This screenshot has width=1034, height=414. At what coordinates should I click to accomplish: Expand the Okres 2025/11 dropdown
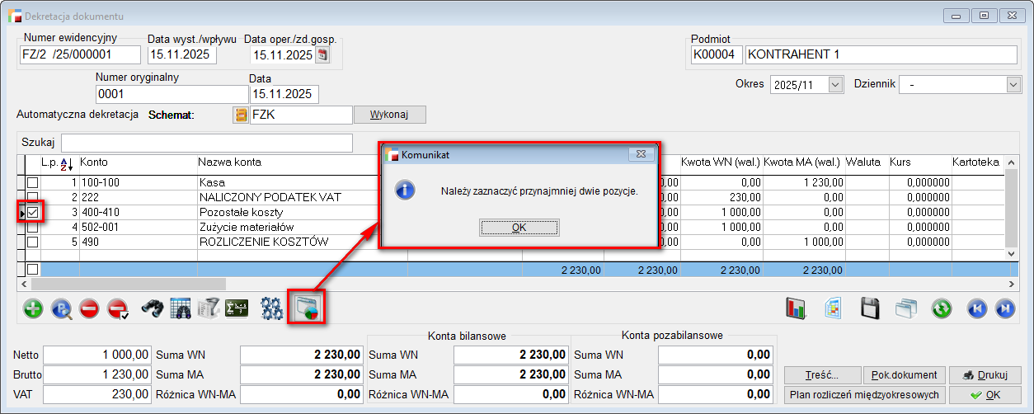(835, 84)
